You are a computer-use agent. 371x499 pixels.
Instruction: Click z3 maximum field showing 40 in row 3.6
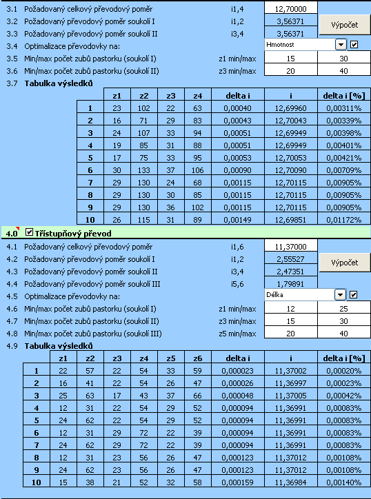(343, 71)
